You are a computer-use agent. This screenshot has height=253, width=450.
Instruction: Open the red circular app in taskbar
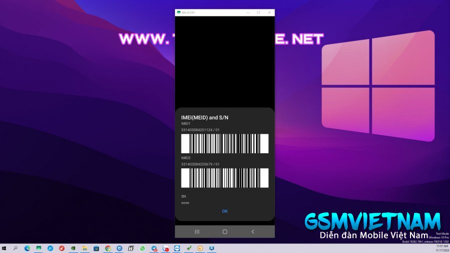tap(61, 249)
